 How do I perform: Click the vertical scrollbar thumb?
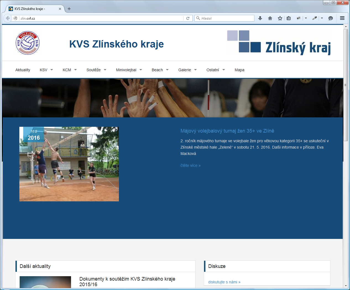coord(346,85)
